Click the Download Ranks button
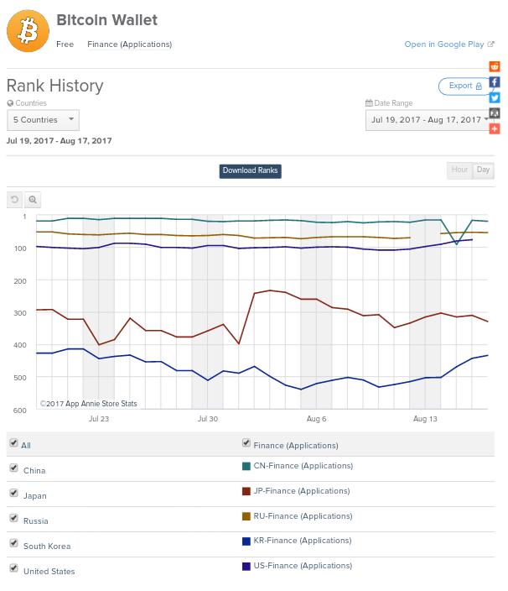 tap(250, 171)
